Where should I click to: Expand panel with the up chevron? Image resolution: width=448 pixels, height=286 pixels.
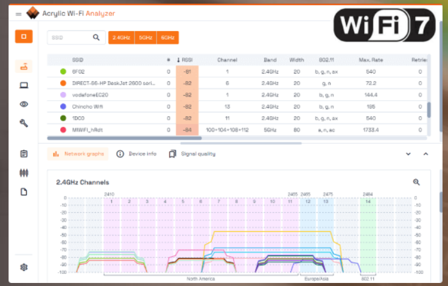pos(425,154)
